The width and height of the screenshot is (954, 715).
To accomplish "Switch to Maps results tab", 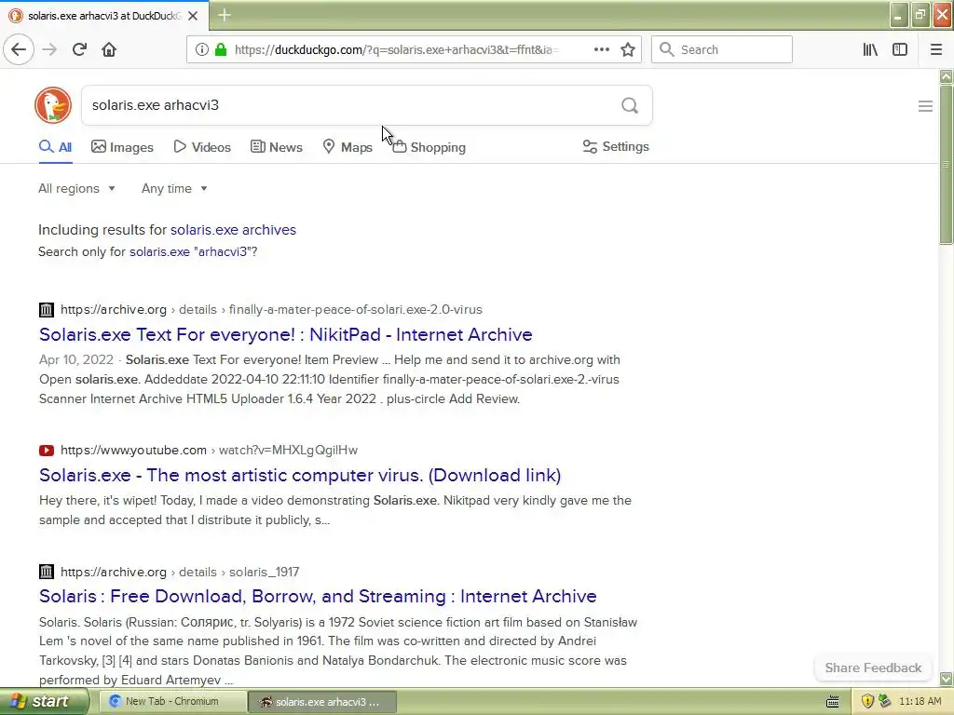I will point(348,147).
